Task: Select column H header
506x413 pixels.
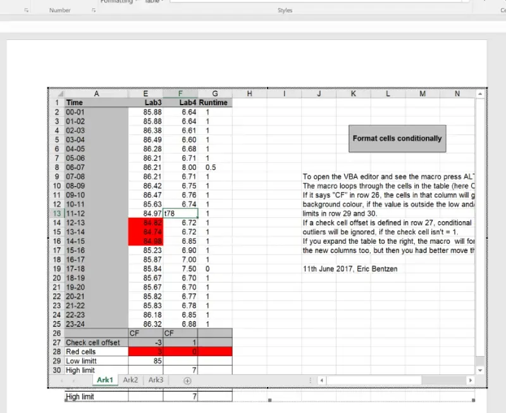Action: coord(249,94)
